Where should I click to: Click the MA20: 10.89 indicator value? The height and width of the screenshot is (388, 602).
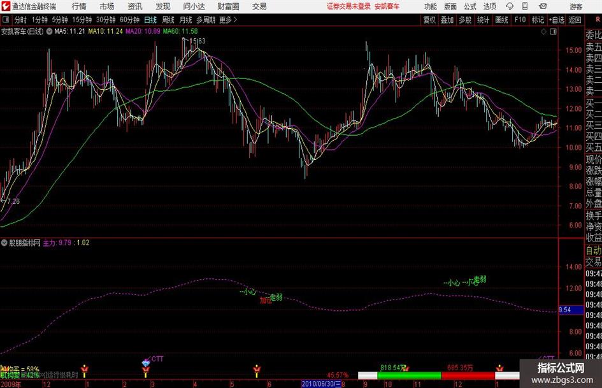coord(143,31)
